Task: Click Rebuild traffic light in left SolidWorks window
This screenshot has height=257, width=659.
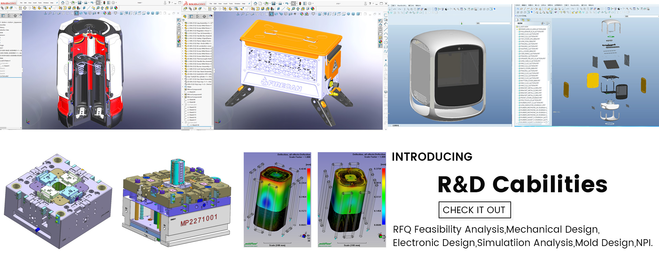Action: (x=104, y=3)
